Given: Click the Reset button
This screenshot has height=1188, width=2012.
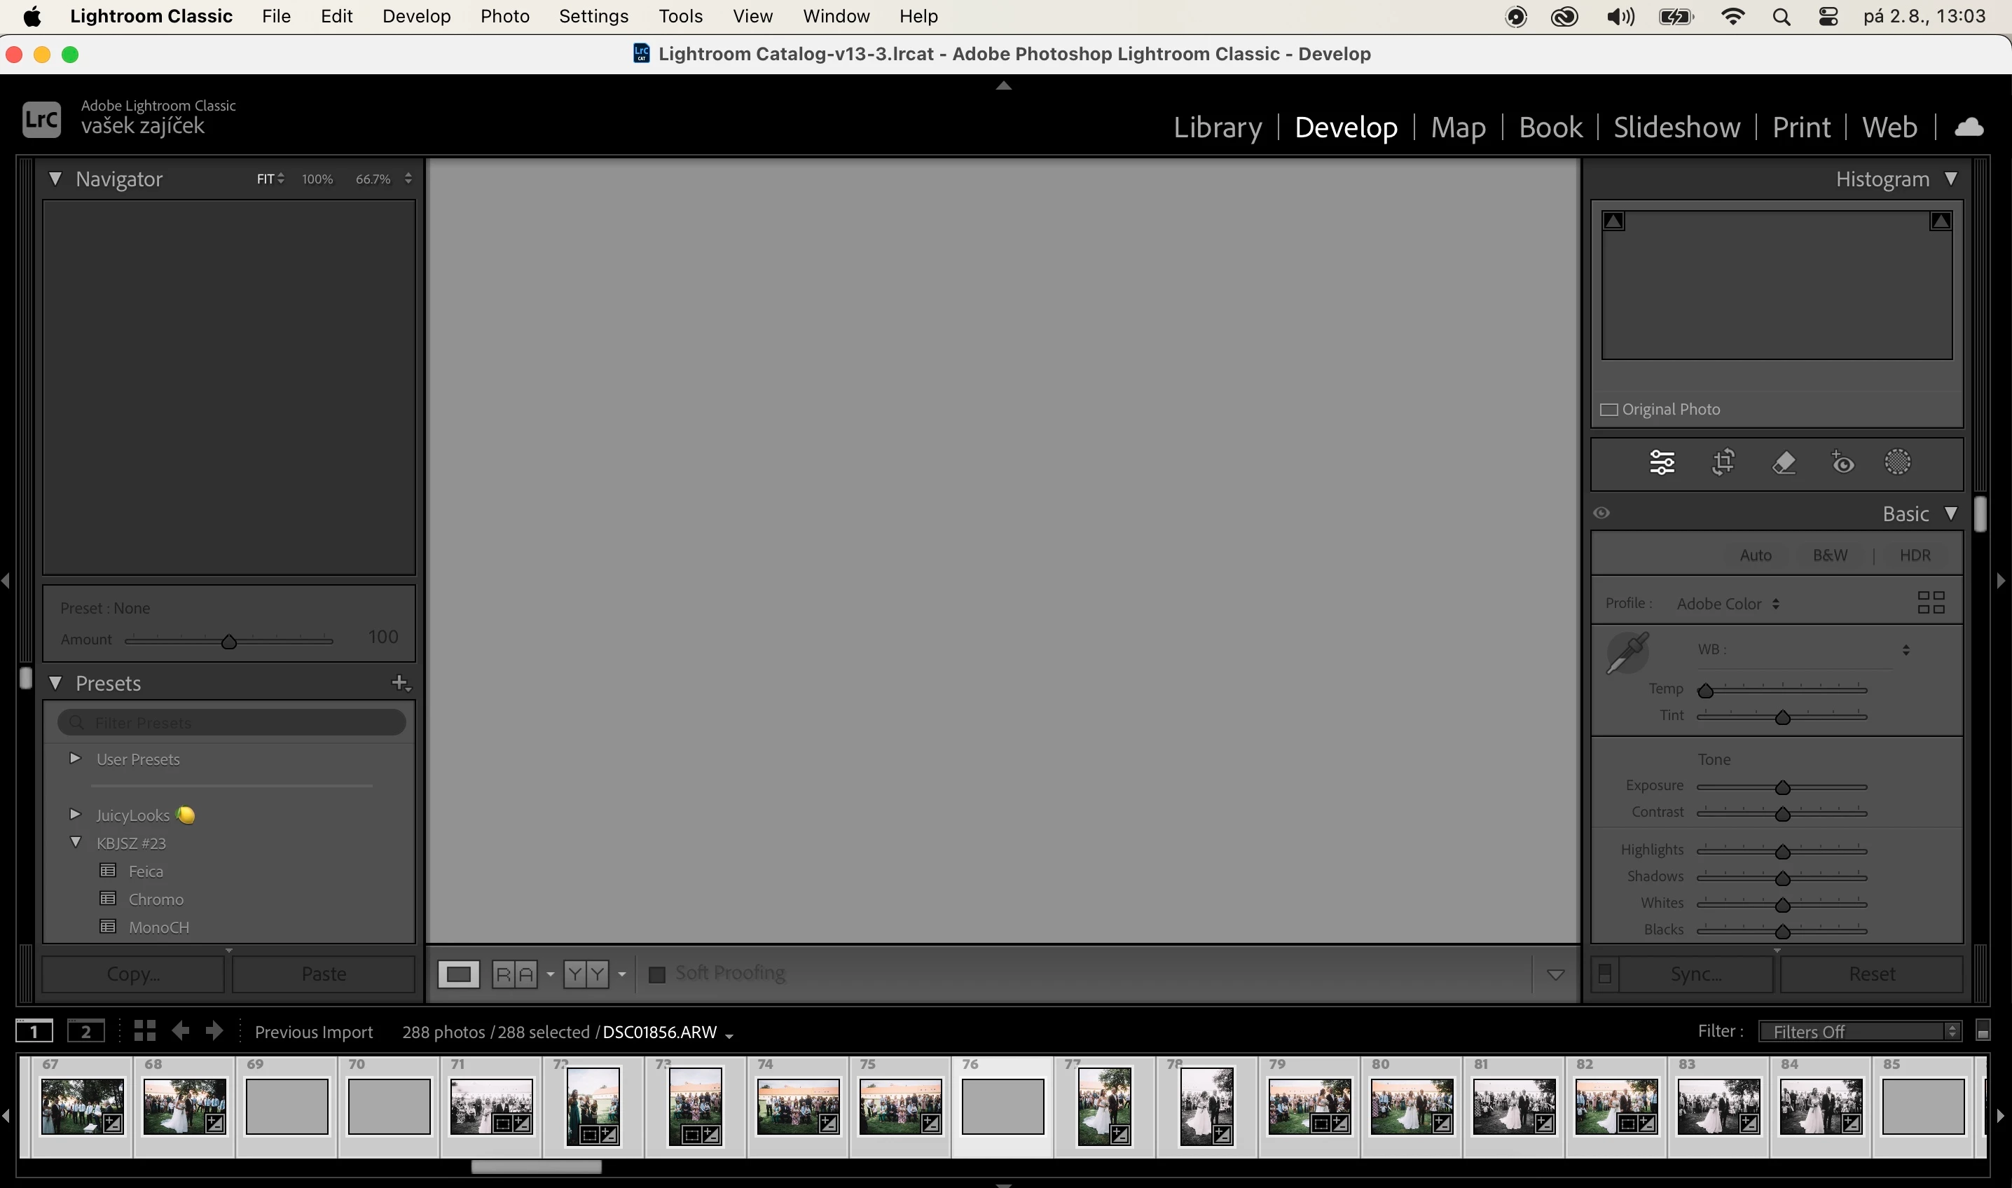Looking at the screenshot, I should pyautogui.click(x=1871, y=974).
